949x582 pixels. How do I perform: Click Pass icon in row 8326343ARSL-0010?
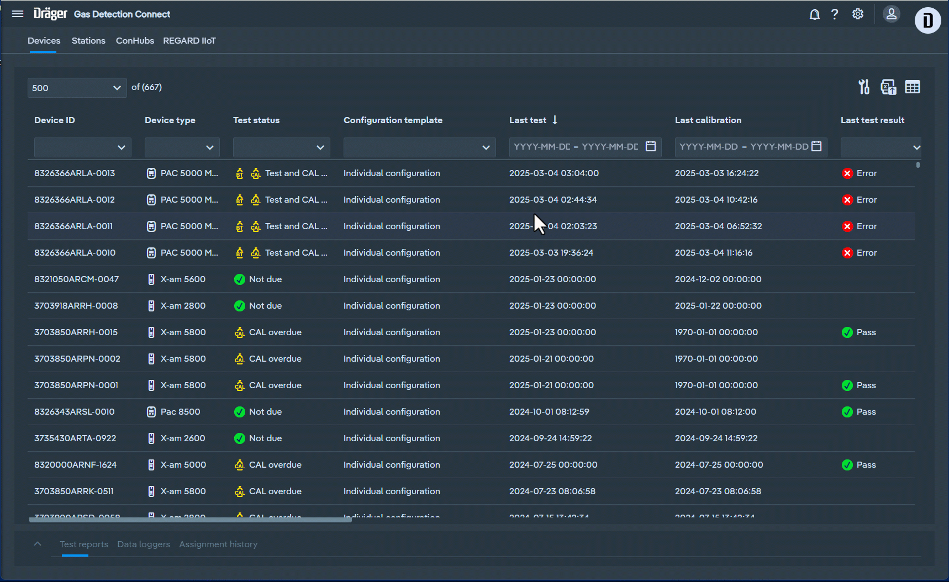(x=847, y=412)
